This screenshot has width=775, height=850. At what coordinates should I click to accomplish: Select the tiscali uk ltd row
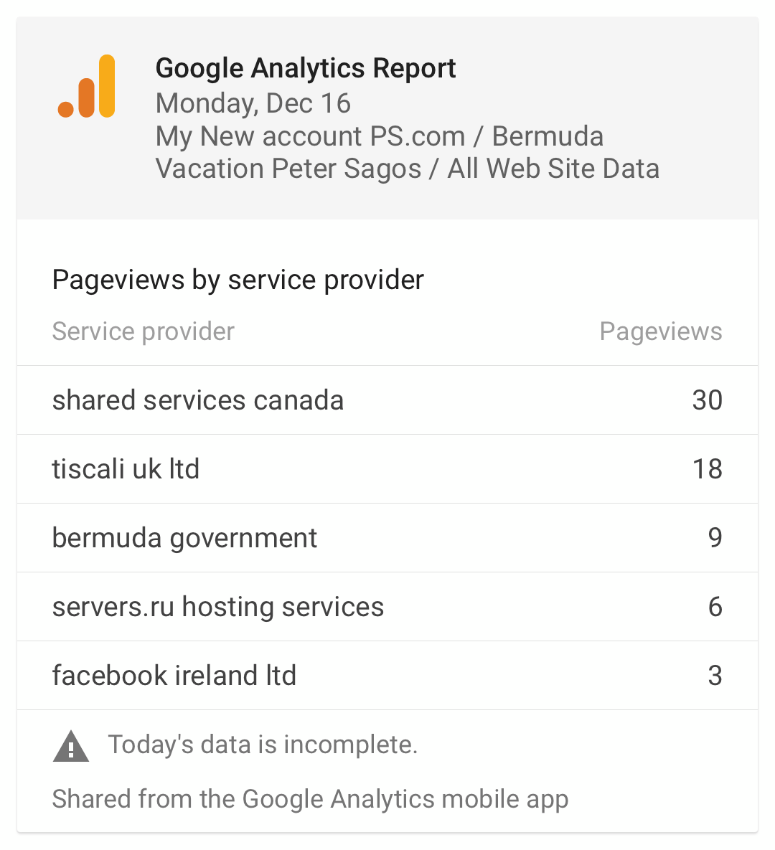tap(387, 469)
